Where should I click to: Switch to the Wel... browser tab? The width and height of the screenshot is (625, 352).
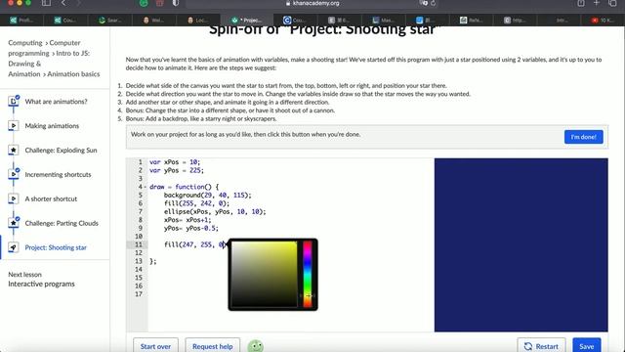point(153,20)
